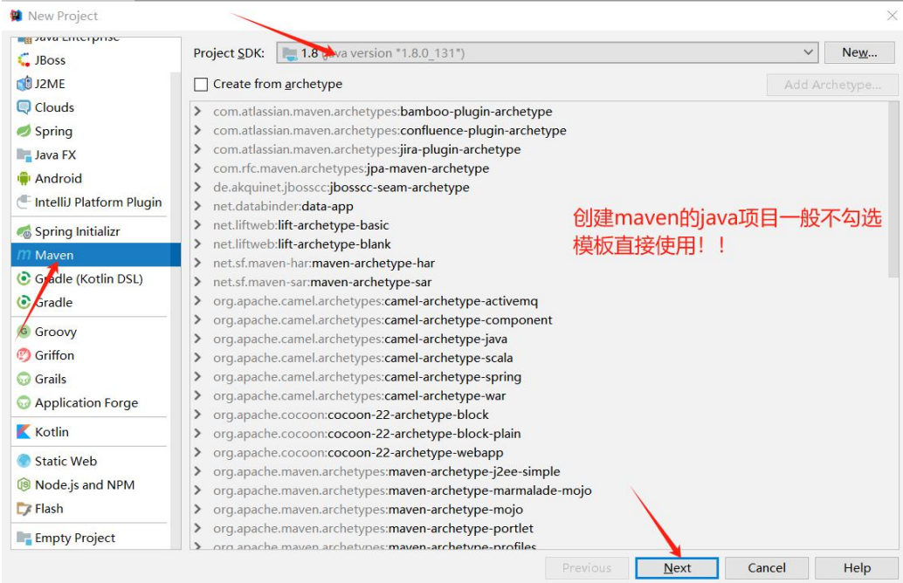Click the Java FX folder icon
Screen dimensions: 903x583
pyautogui.click(x=24, y=154)
